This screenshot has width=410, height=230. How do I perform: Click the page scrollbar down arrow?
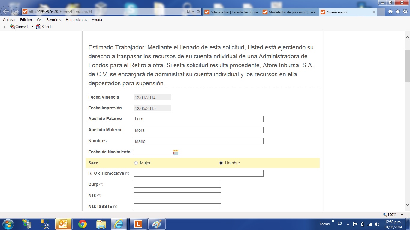pyautogui.click(x=407, y=205)
